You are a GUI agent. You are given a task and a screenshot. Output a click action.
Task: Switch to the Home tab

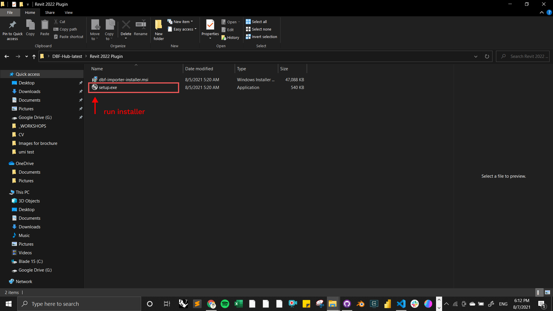coord(30,12)
